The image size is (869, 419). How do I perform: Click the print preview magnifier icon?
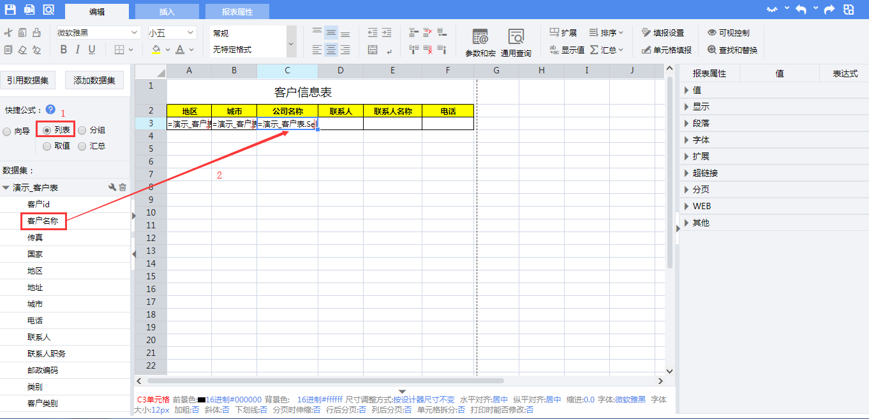[48, 10]
